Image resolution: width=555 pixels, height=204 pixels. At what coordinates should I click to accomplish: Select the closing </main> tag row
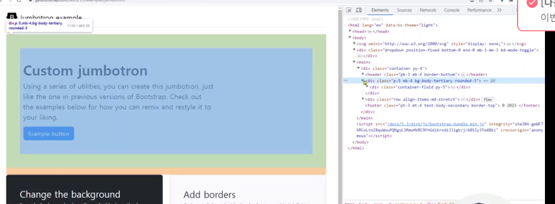click(x=365, y=118)
